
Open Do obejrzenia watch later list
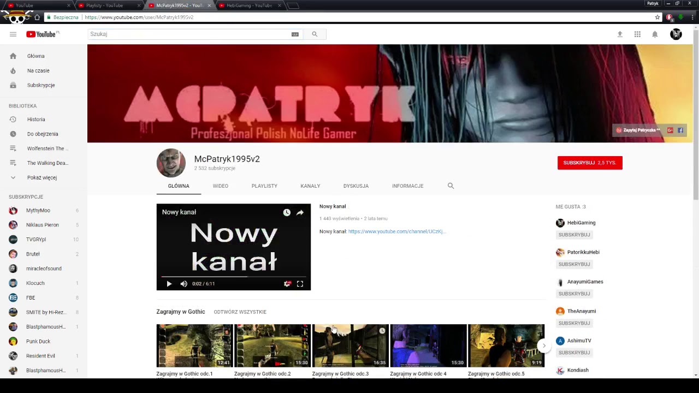(x=44, y=134)
